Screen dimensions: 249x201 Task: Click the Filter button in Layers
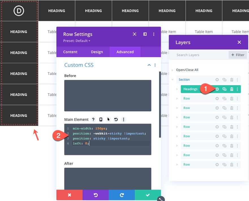click(x=238, y=55)
